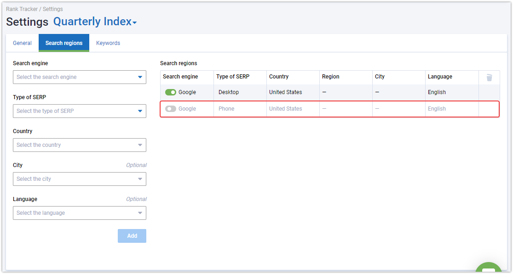Click Google label in the Phone row
The width and height of the screenshot is (513, 274).
[x=187, y=109]
